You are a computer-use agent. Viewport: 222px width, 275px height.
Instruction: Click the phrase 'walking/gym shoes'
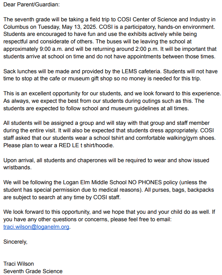pos(191,138)
